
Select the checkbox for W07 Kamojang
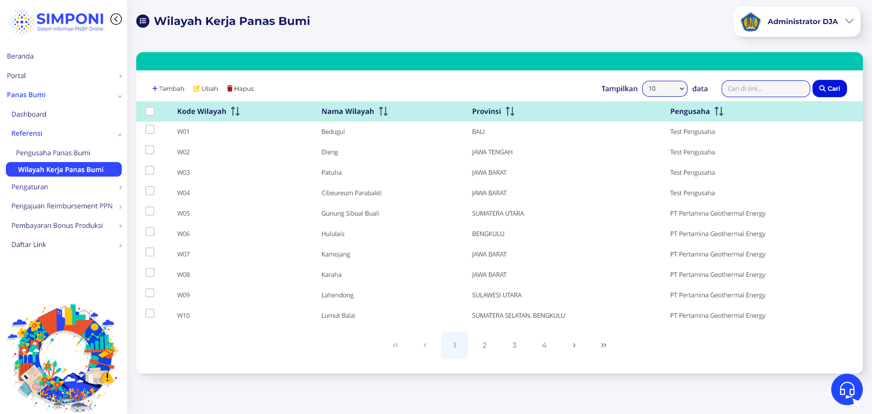click(x=150, y=252)
